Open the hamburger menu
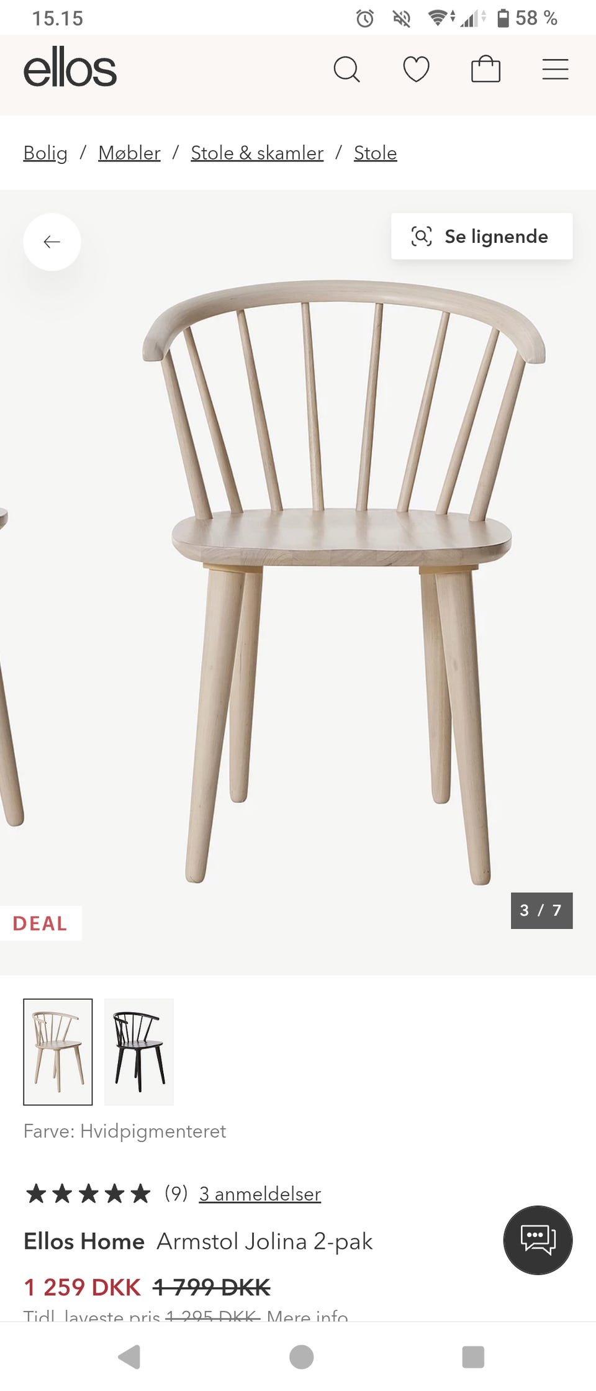The width and height of the screenshot is (596, 1391). point(555,69)
